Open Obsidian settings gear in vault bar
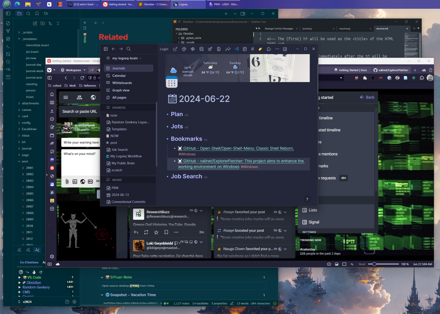This screenshot has width=440, height=314. point(74,302)
